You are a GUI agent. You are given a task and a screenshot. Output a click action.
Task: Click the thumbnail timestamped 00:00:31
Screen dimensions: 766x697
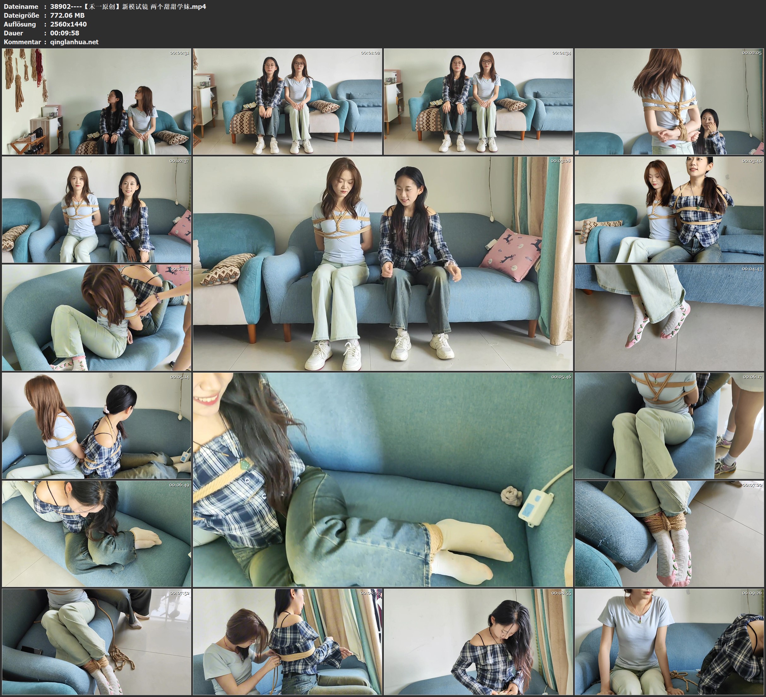point(97,102)
